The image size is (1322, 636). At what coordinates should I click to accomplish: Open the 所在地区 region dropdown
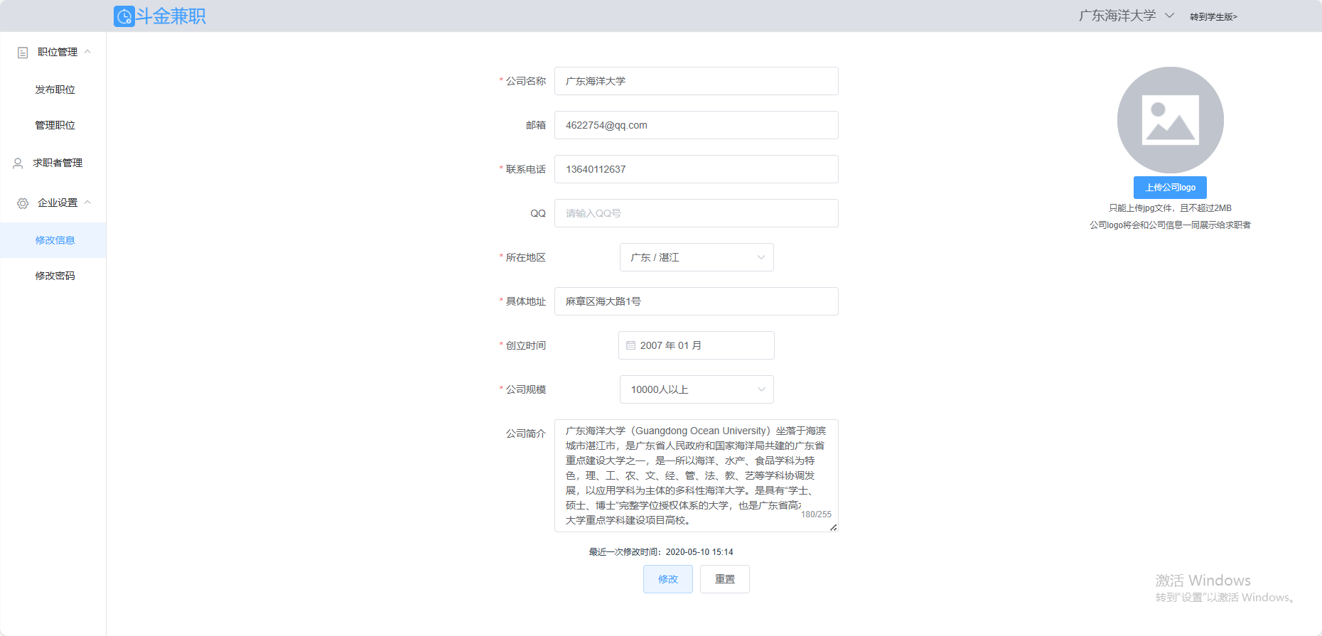tap(697, 257)
